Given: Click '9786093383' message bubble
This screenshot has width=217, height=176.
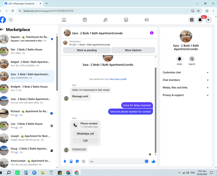Looking at the screenshot, I should (79, 150).
